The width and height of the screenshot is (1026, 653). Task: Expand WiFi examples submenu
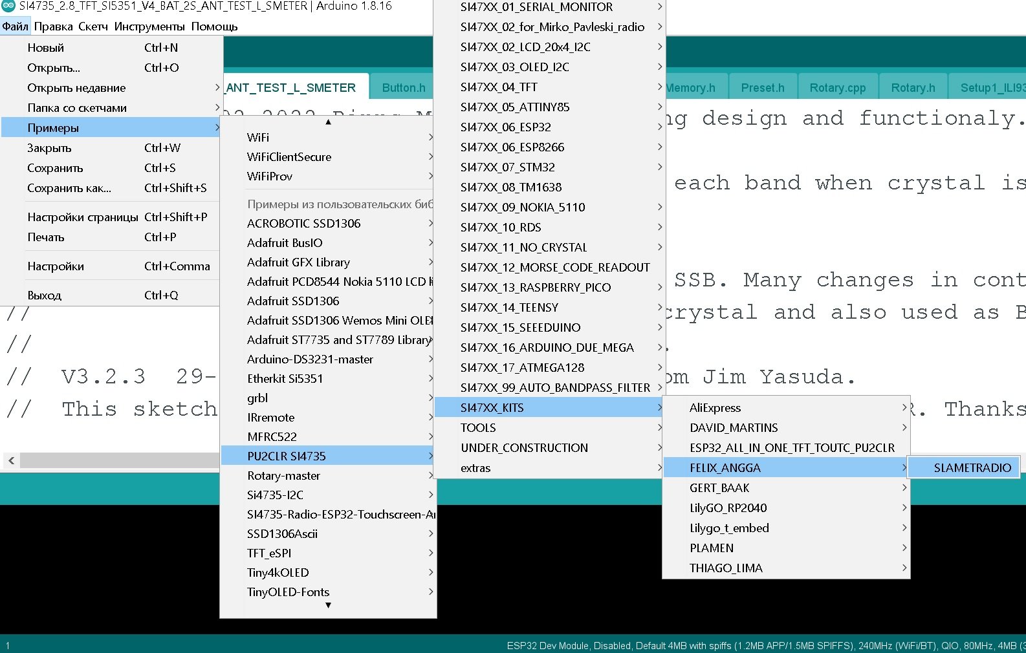click(x=328, y=137)
